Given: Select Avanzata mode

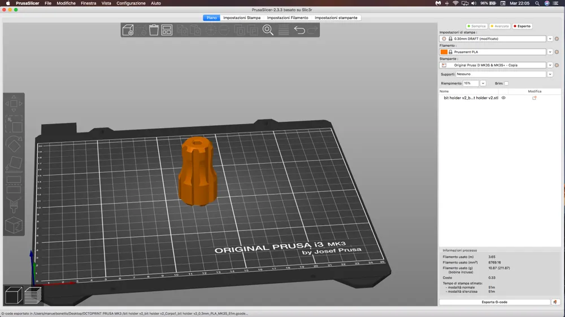Looking at the screenshot, I should click(x=499, y=27).
